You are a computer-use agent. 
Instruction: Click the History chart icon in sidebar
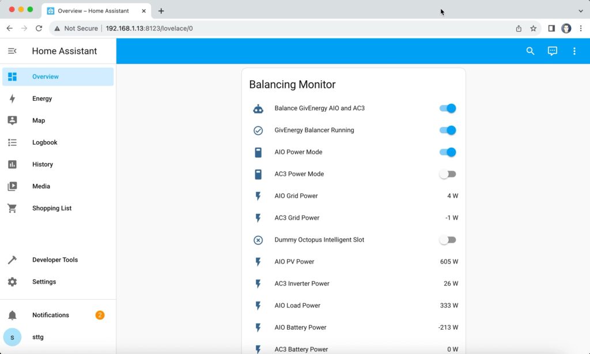12,164
